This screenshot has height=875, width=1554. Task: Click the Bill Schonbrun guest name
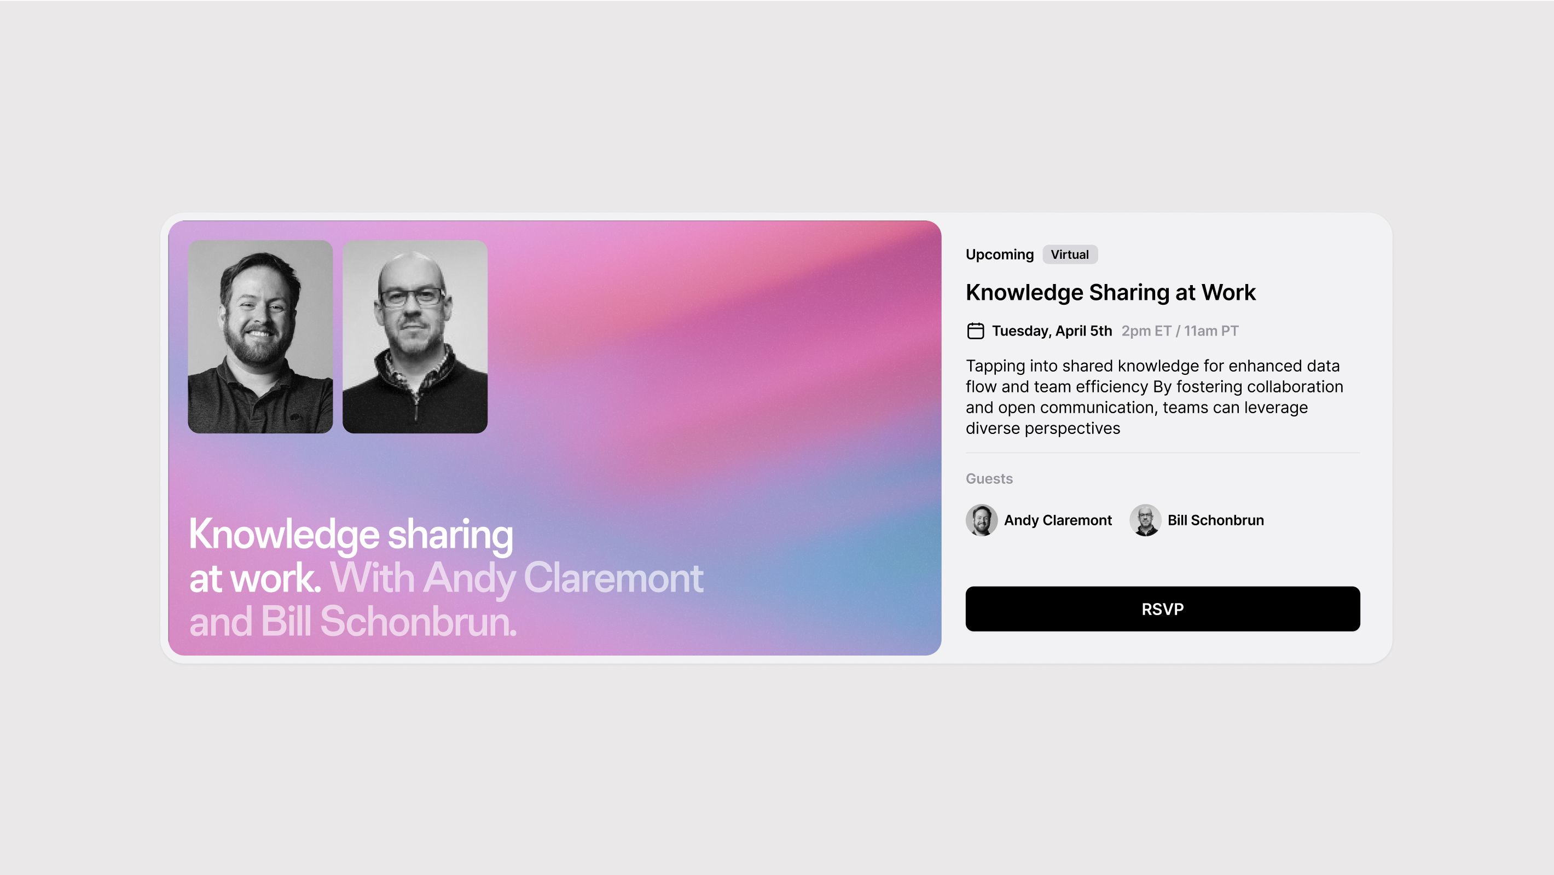pos(1216,520)
